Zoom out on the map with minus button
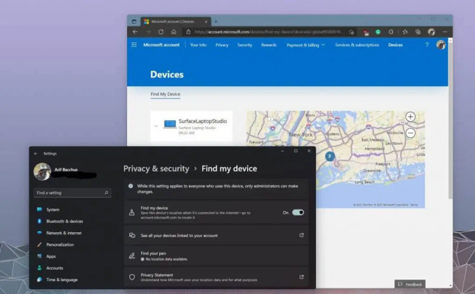 (x=410, y=133)
